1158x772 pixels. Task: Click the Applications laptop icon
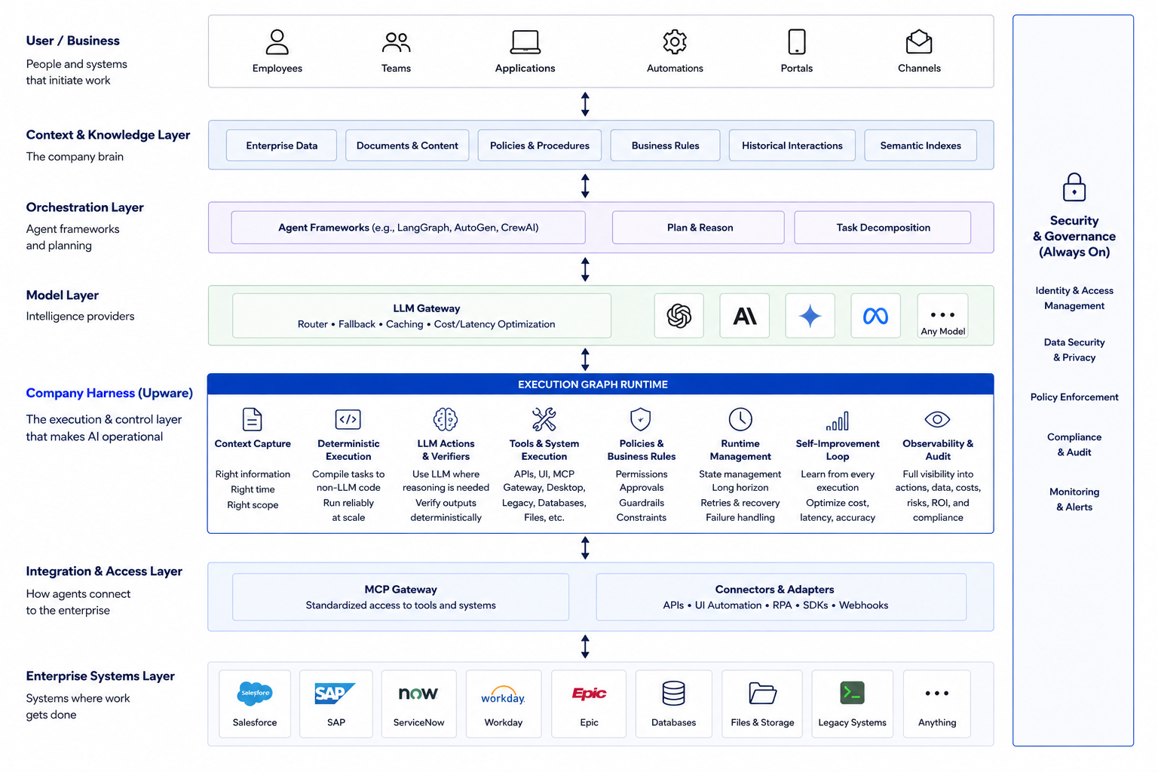coord(525,42)
